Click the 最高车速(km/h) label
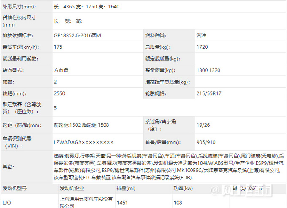The height and width of the screenshot is (208, 287). pos(21,47)
